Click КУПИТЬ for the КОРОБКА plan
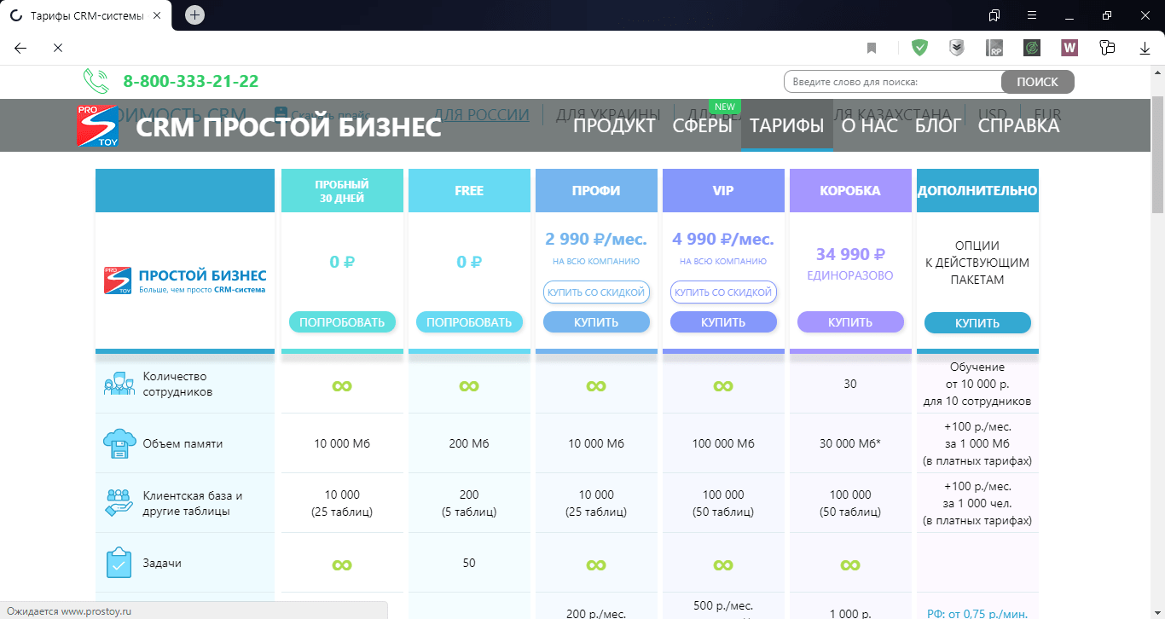 pyautogui.click(x=850, y=322)
